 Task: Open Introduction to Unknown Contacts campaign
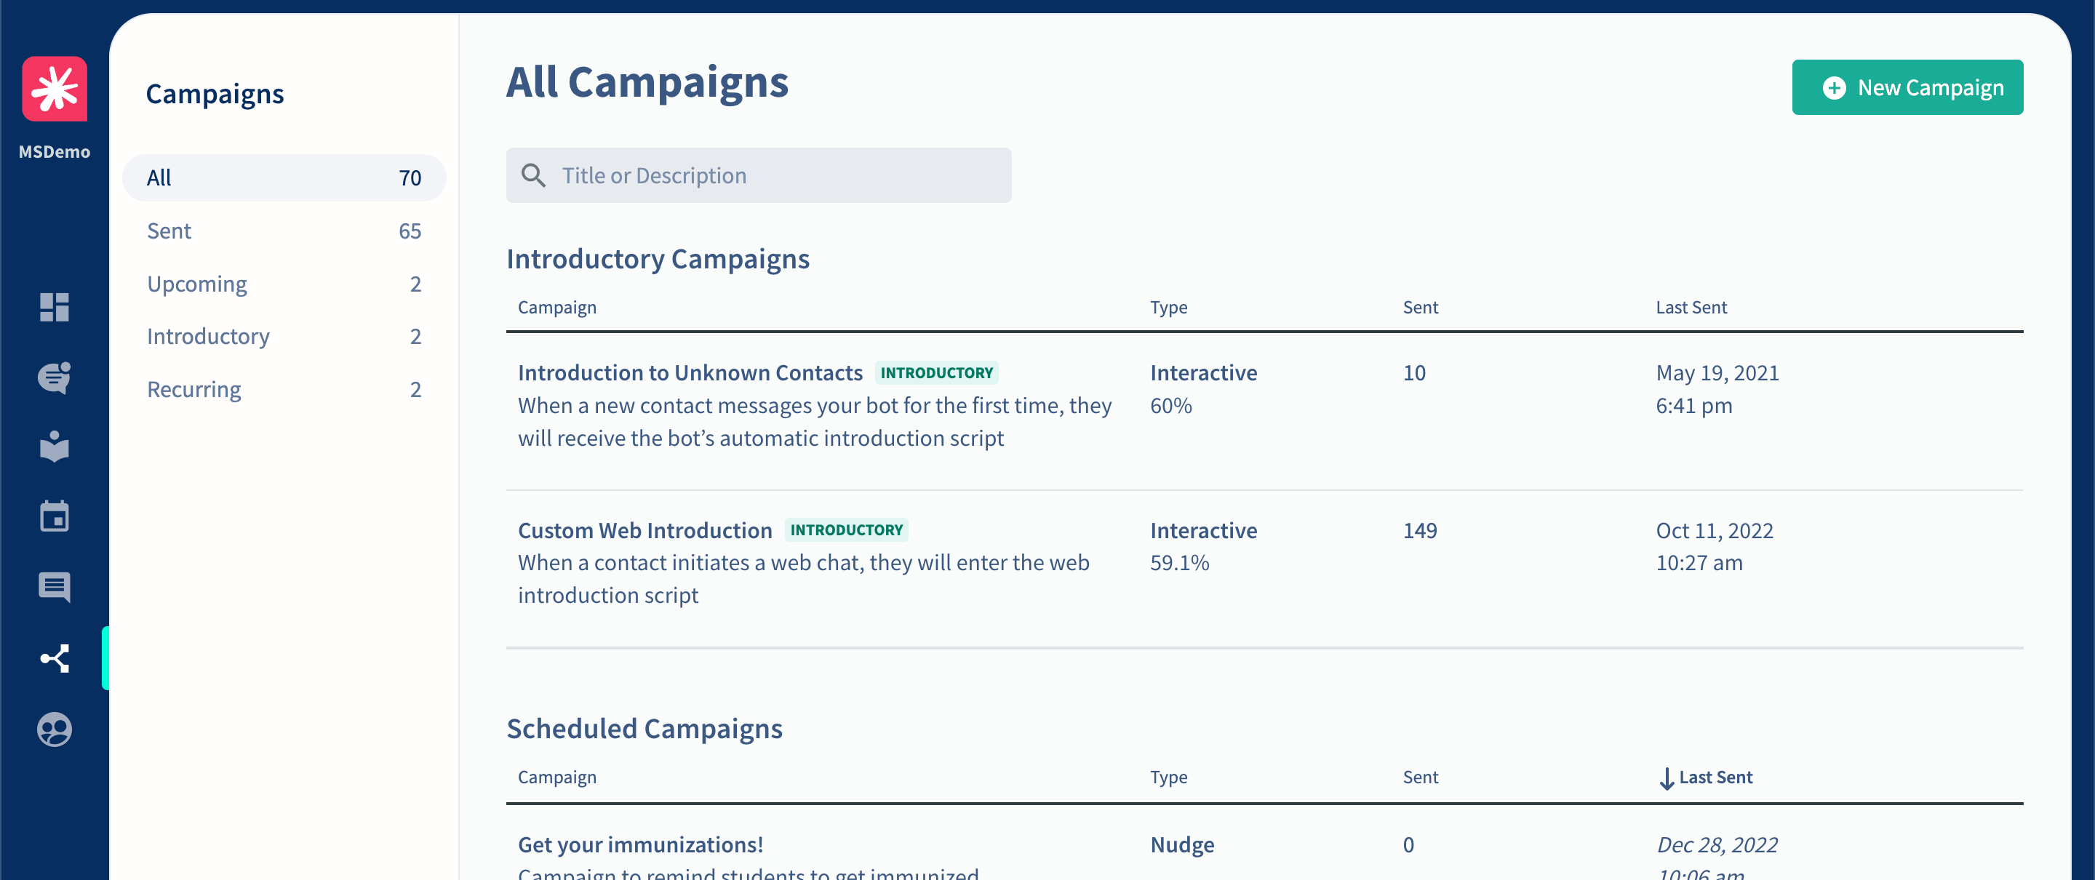[x=690, y=372]
